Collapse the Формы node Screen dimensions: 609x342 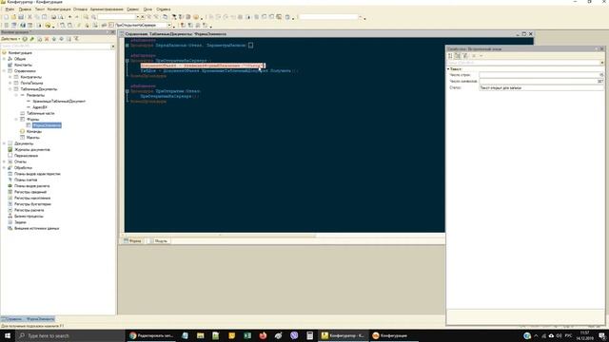point(16,120)
